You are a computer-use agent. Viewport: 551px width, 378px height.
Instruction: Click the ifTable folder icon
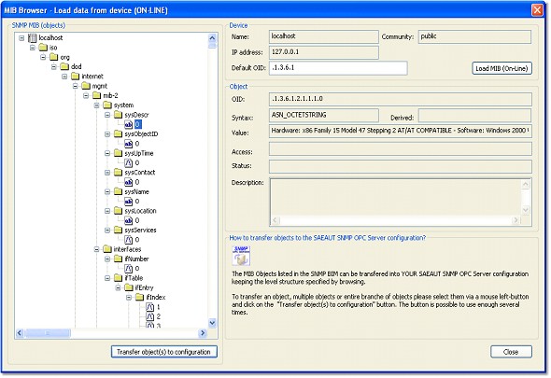118,278
